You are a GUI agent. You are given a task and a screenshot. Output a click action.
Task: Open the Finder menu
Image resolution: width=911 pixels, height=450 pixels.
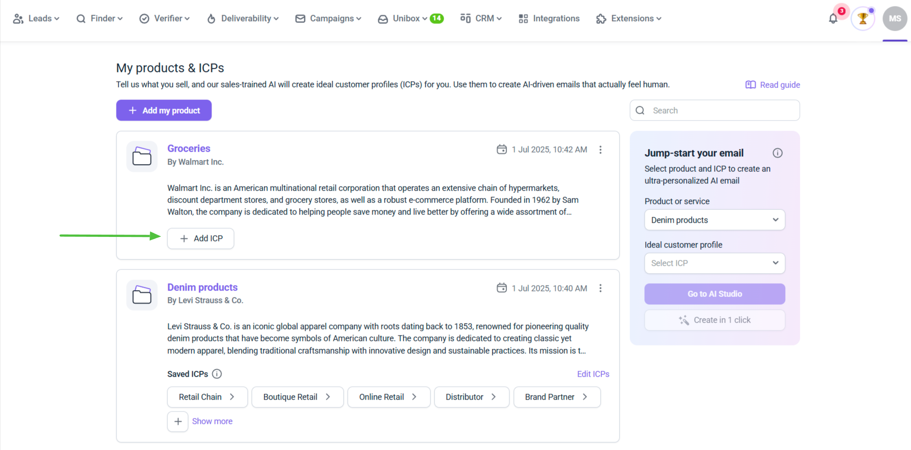tap(100, 19)
